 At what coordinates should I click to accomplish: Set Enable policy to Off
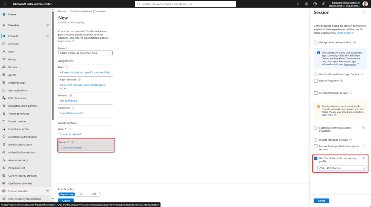pyautogui.click(x=94, y=194)
